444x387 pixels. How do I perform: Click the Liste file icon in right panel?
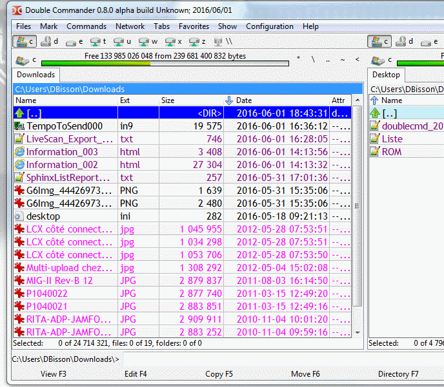click(x=374, y=138)
